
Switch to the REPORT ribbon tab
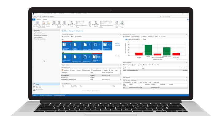(x=45, y=20)
